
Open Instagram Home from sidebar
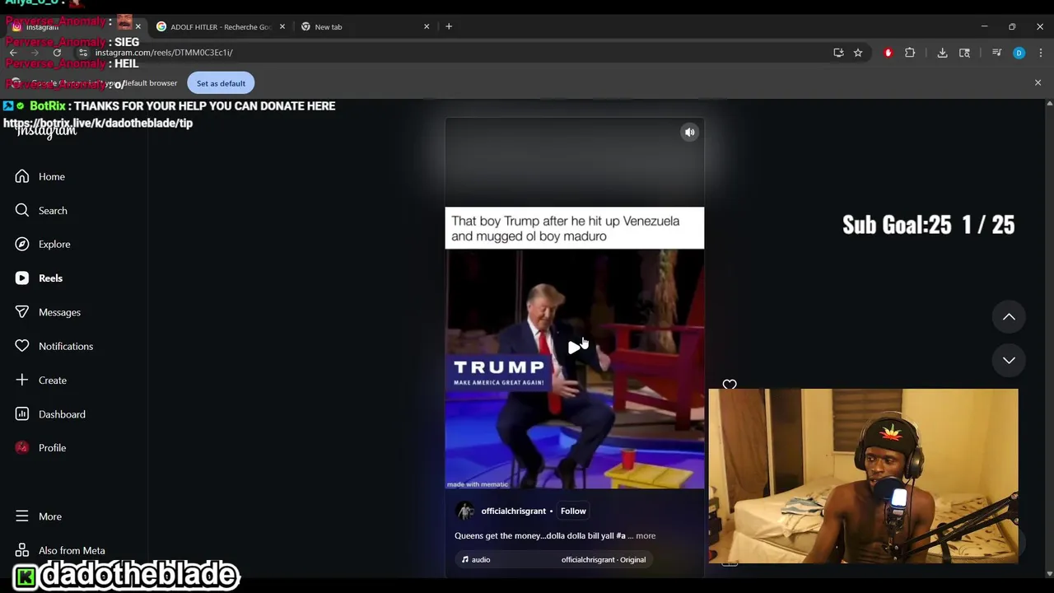(x=40, y=176)
